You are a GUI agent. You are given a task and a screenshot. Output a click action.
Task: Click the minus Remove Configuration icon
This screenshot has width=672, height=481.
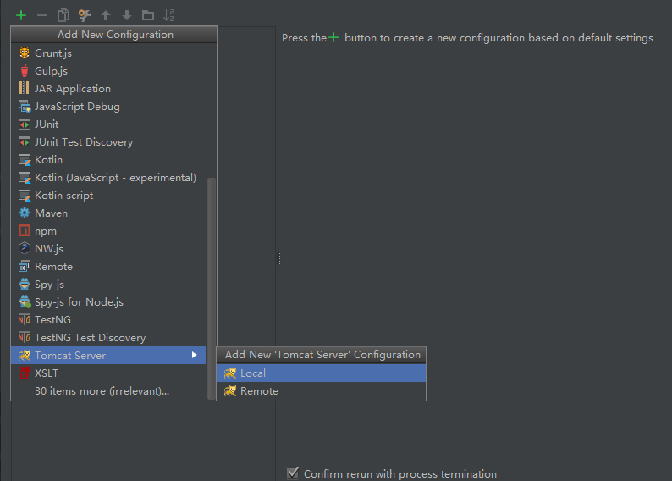[x=42, y=16]
